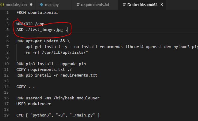Select the Dockerfile.amd64 tab label

pyautogui.click(x=143, y=5)
